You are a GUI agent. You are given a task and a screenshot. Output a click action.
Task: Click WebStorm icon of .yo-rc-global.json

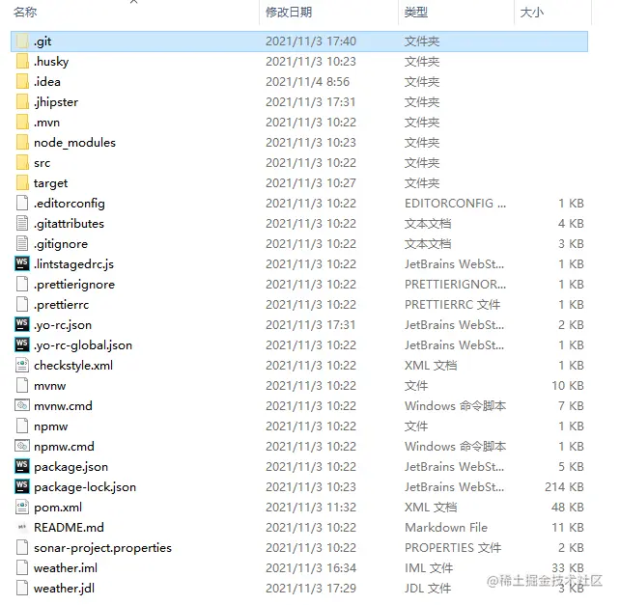click(22, 344)
